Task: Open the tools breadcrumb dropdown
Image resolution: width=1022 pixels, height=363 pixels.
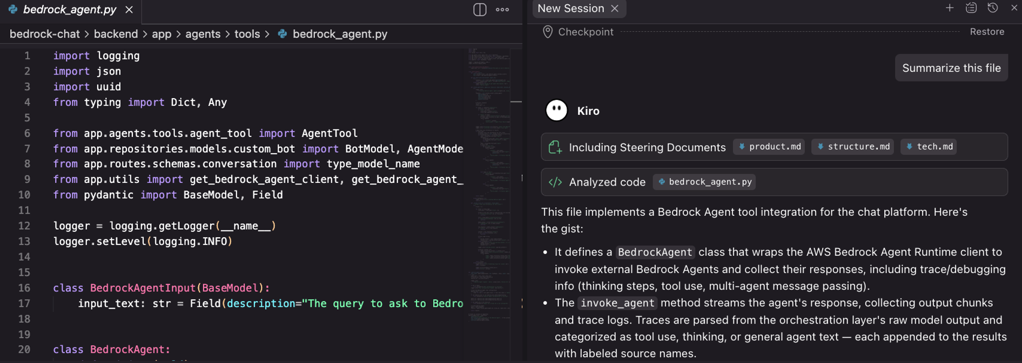Action: click(247, 34)
